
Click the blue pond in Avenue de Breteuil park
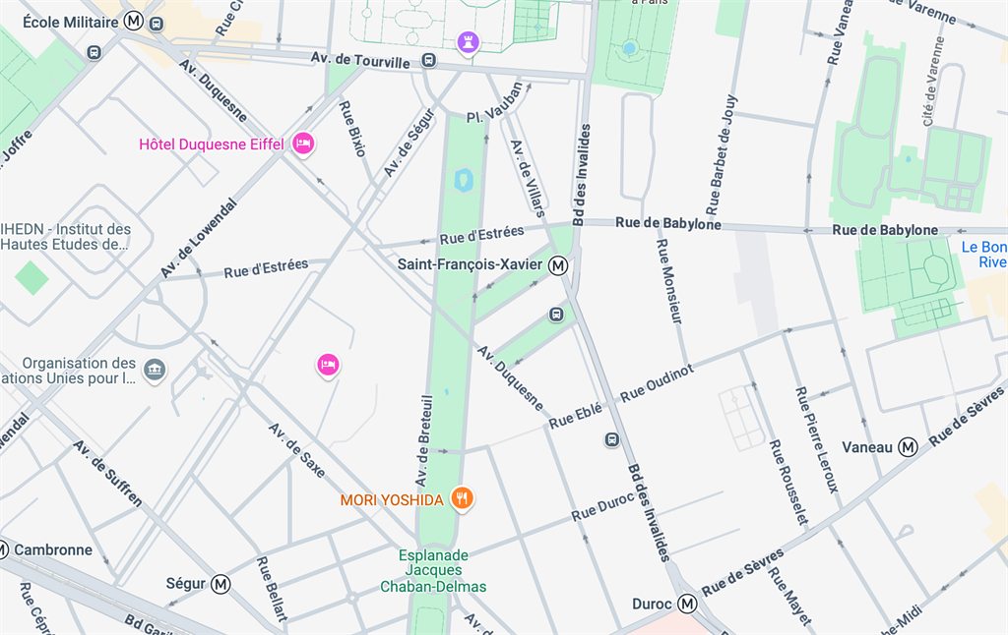464,181
